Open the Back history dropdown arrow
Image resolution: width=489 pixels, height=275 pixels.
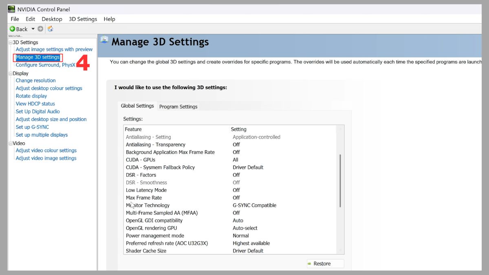point(33,29)
